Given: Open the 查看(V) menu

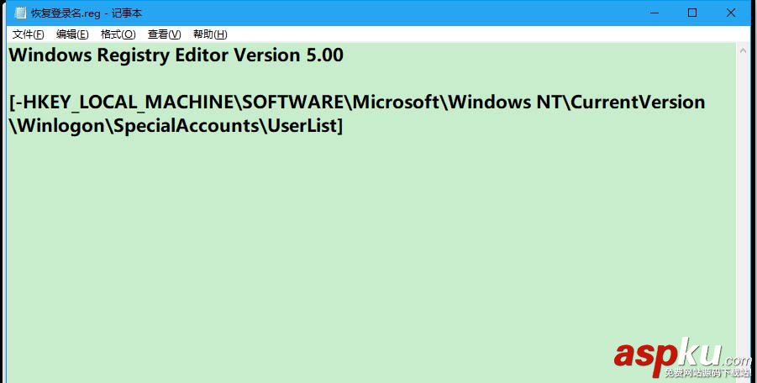Looking at the screenshot, I should (164, 34).
